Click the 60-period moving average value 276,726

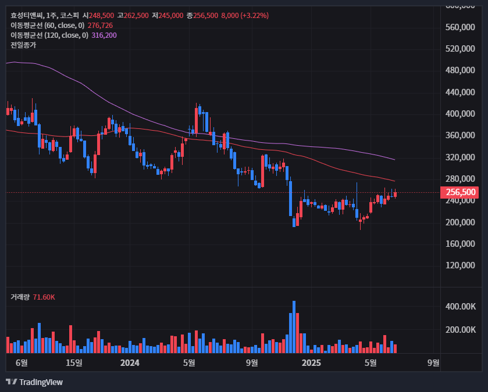tap(100, 26)
